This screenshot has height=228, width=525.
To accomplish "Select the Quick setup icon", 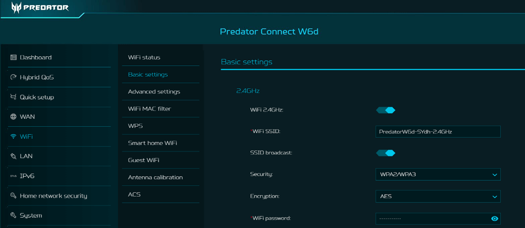I will pos(13,97).
